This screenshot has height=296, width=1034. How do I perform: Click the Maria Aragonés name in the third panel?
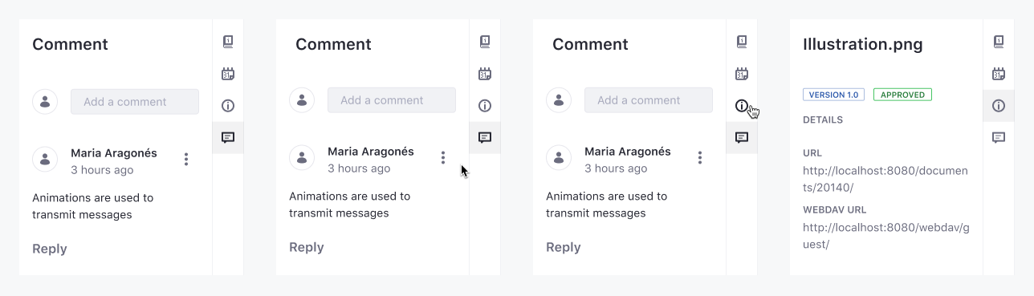[x=628, y=152]
